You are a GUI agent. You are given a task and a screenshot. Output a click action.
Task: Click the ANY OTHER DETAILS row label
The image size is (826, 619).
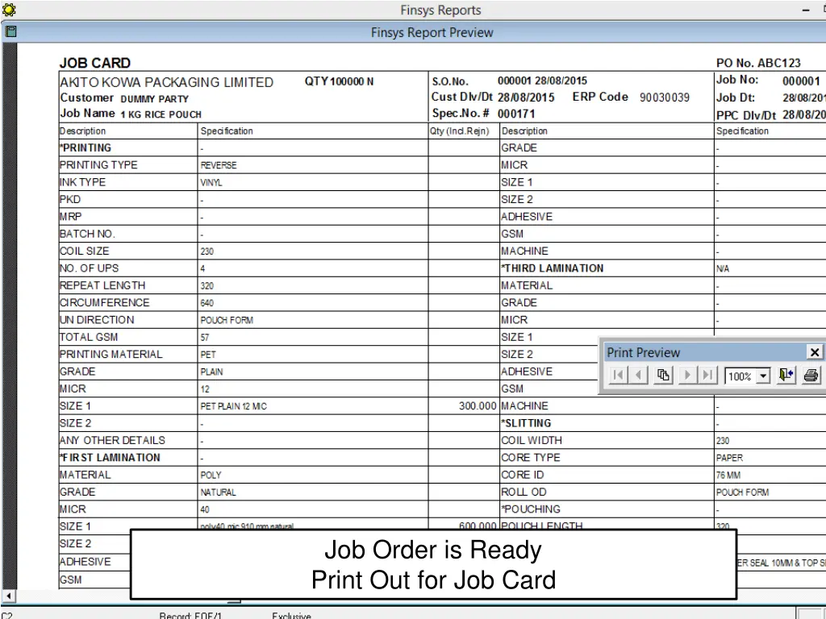click(x=112, y=440)
